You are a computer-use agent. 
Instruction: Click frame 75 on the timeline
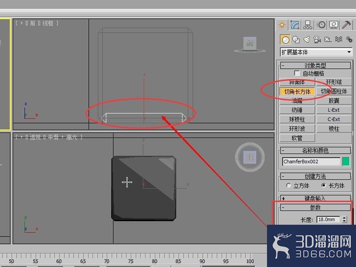(x=130, y=261)
